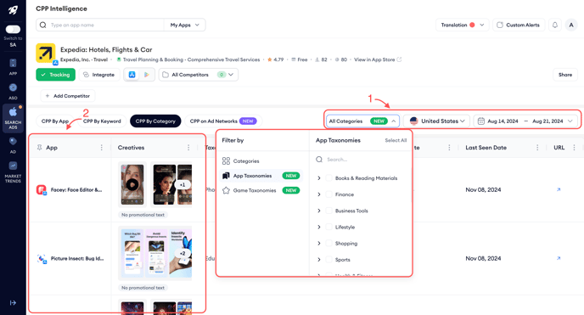Open App column options menu
Image resolution: width=584 pixels, height=315 pixels.
[101, 148]
